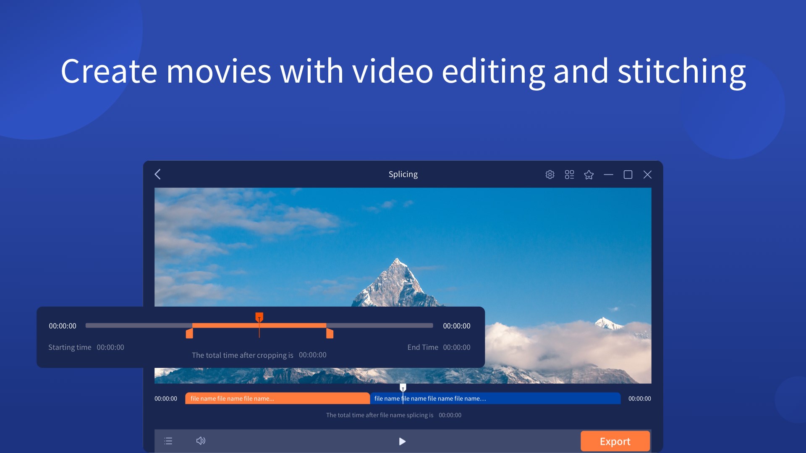Select the orange first file clip
The height and width of the screenshot is (453, 806).
pyautogui.click(x=277, y=398)
